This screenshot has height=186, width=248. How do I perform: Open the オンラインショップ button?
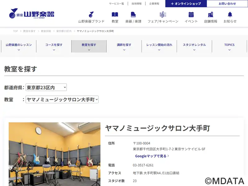click(186, 4)
